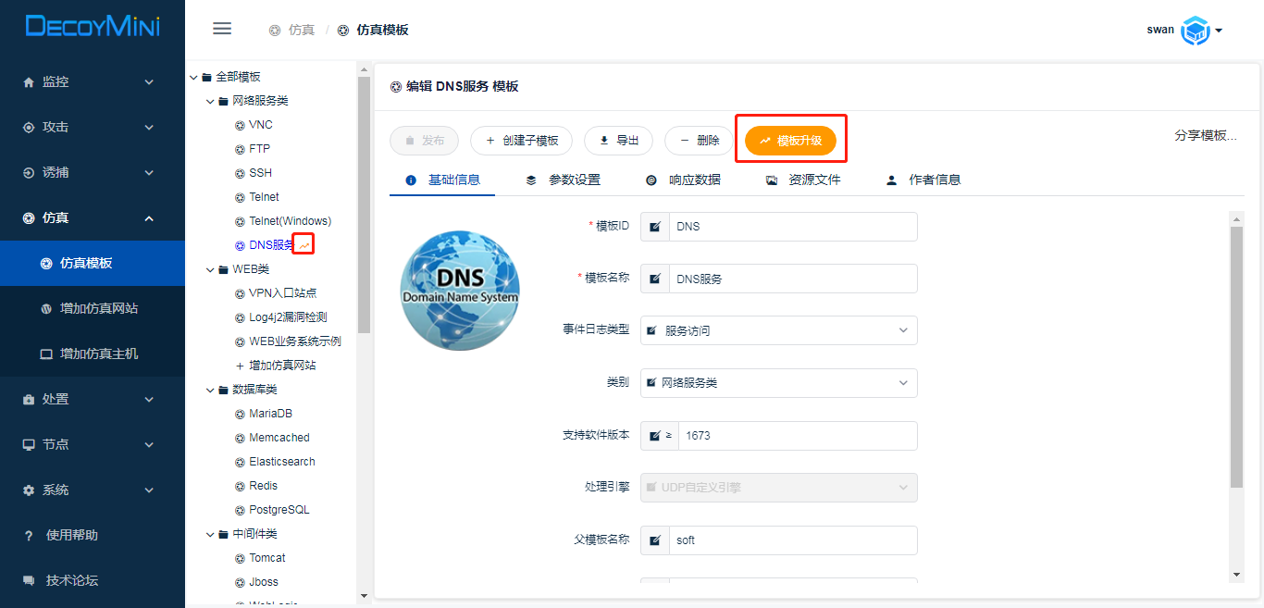This screenshot has height=608, width=1264.
Task: Click 增加仿真网站 in the template tree
Action: coord(281,366)
